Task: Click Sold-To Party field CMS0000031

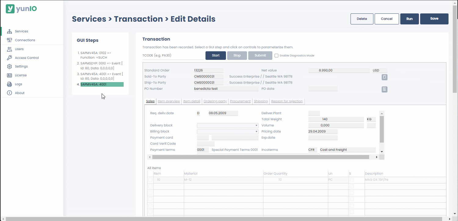Action: tap(209, 77)
